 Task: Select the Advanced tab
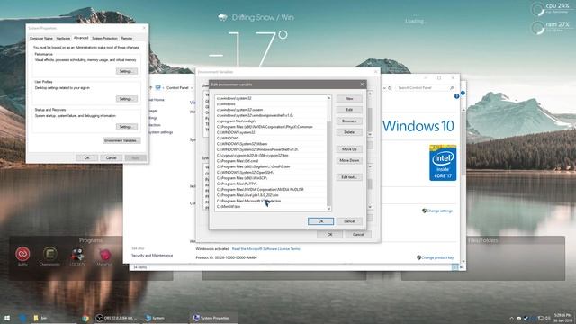point(81,38)
